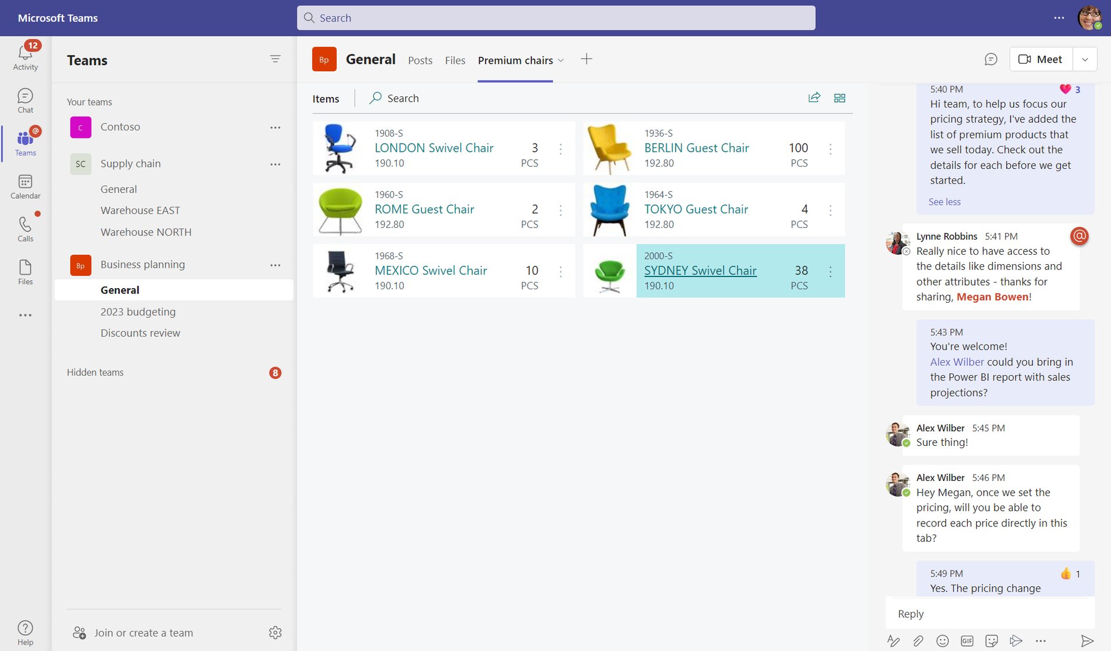The height and width of the screenshot is (651, 1111).
Task: Attach a file to the reply
Action: [919, 640]
